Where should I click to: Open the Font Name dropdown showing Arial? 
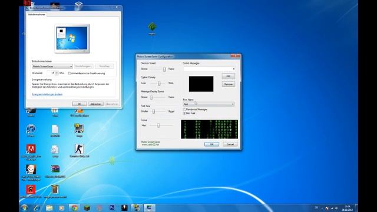pyautogui.click(x=209, y=104)
